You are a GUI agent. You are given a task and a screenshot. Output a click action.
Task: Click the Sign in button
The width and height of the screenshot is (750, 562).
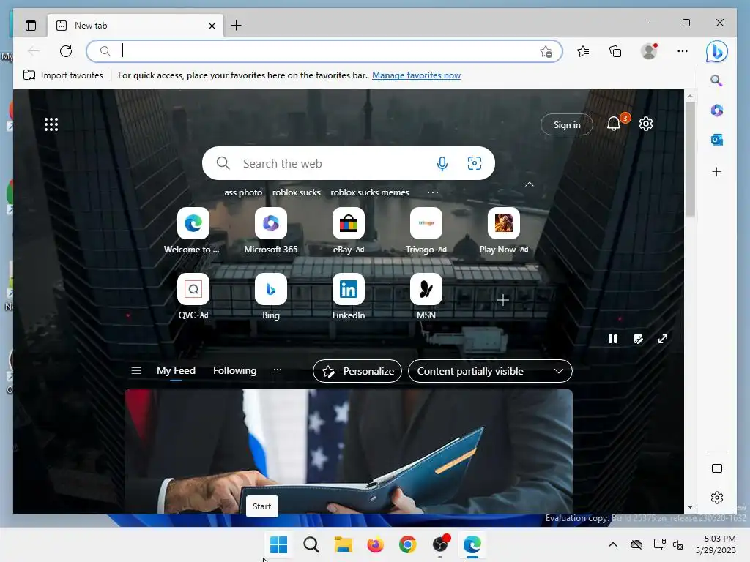(567, 124)
